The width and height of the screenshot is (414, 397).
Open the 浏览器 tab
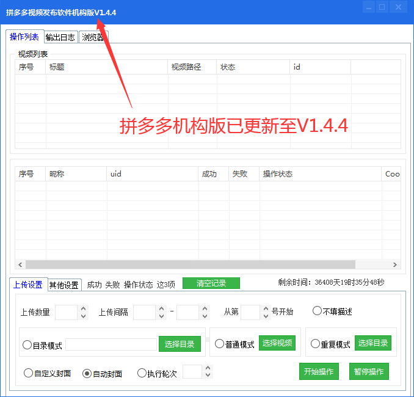[x=93, y=37]
